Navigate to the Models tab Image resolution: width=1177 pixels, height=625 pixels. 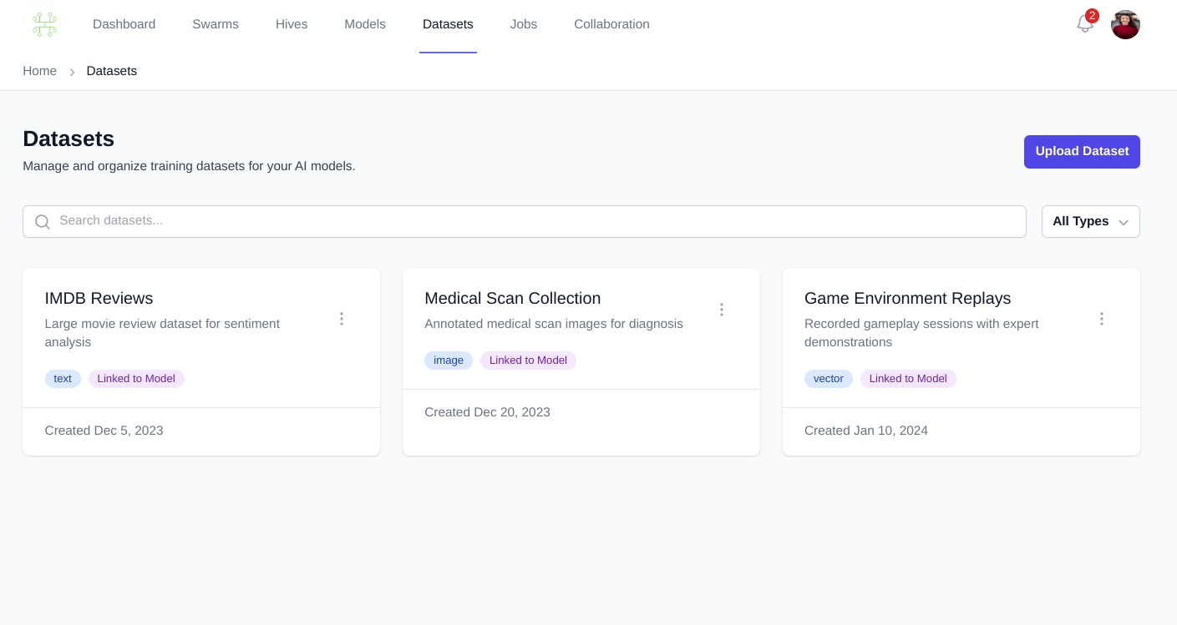365,24
